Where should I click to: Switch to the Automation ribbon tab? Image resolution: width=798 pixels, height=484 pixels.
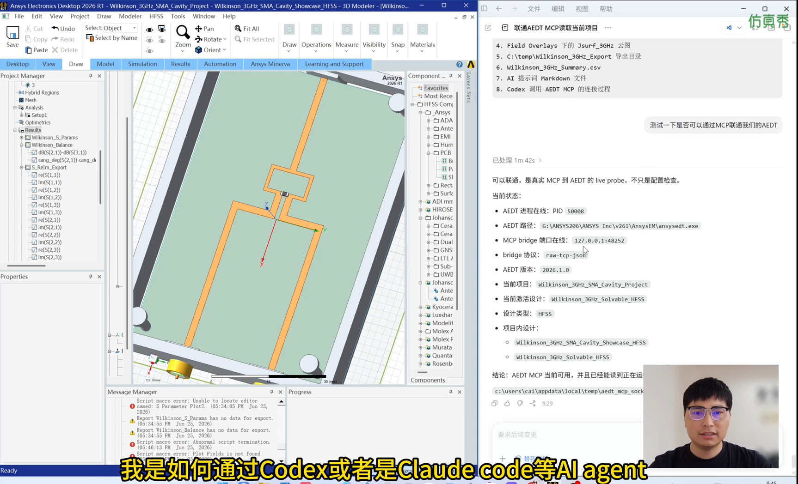click(x=220, y=64)
